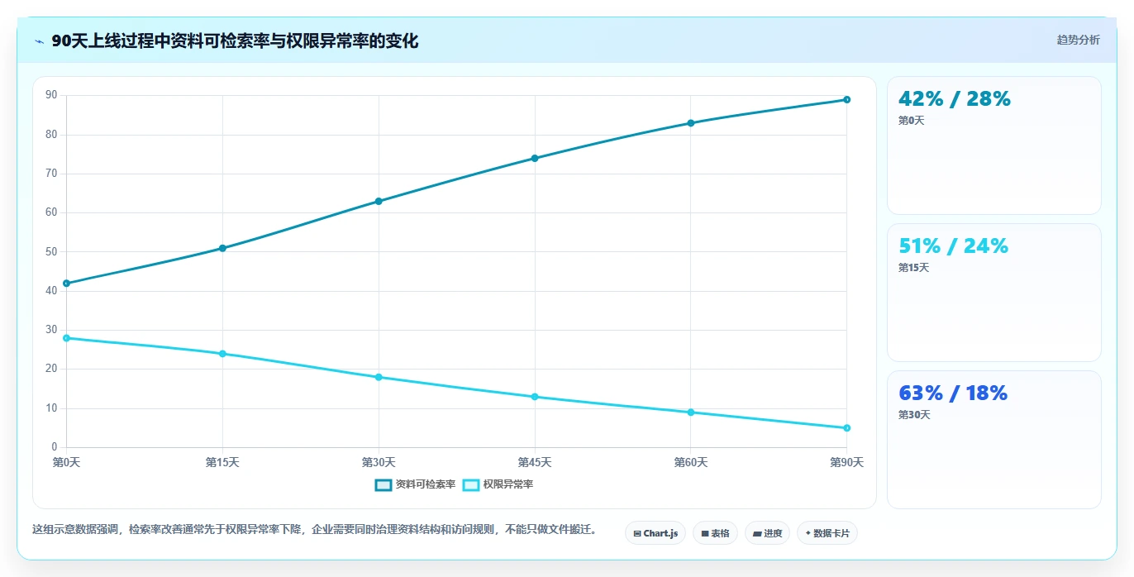Click the sparkle icon in the 数据卡片 tag

click(808, 533)
